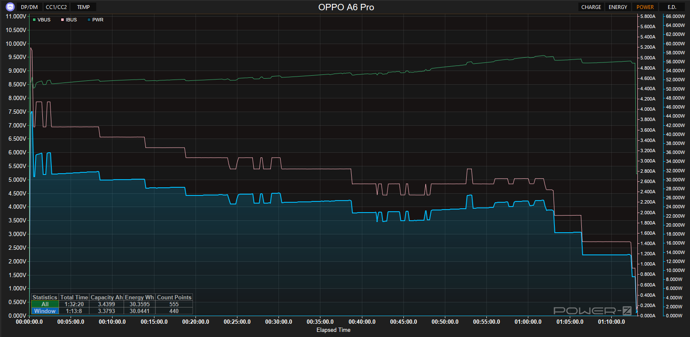Viewport: 690px width, 337px height.
Task: Select the Window statistics row
Action: tap(45, 311)
